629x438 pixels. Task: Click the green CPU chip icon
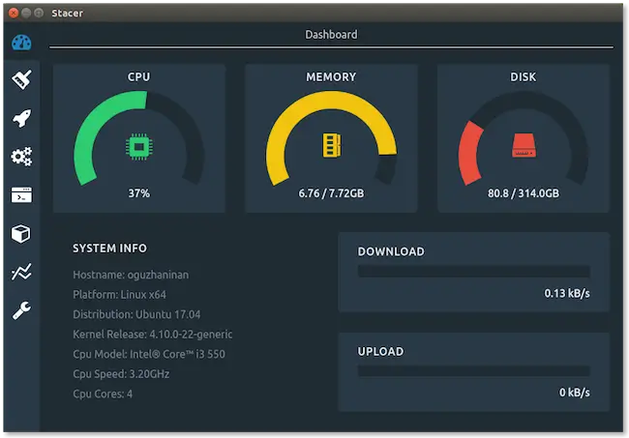tap(138, 147)
